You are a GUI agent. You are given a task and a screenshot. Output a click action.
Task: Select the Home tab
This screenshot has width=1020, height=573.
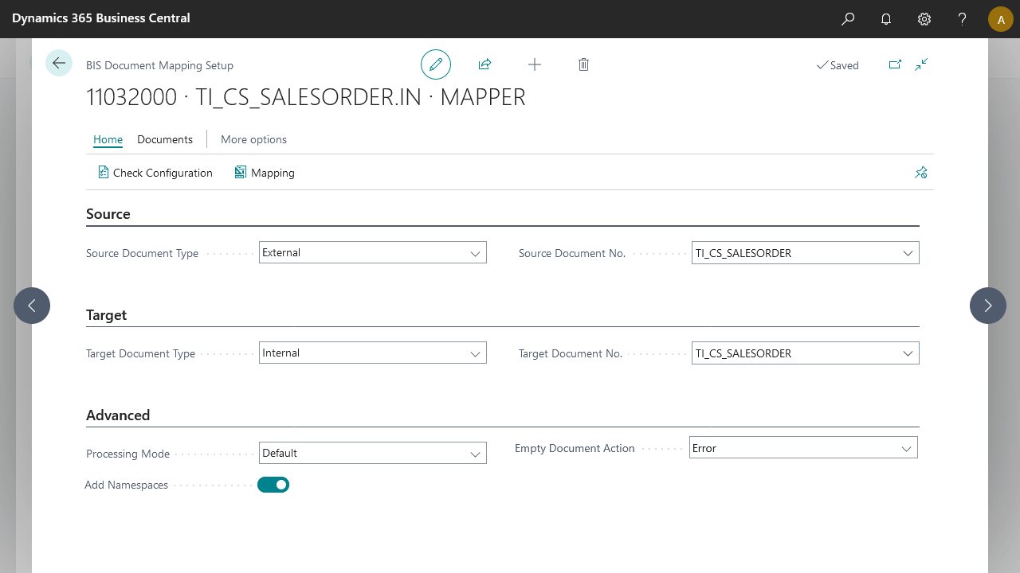click(108, 139)
